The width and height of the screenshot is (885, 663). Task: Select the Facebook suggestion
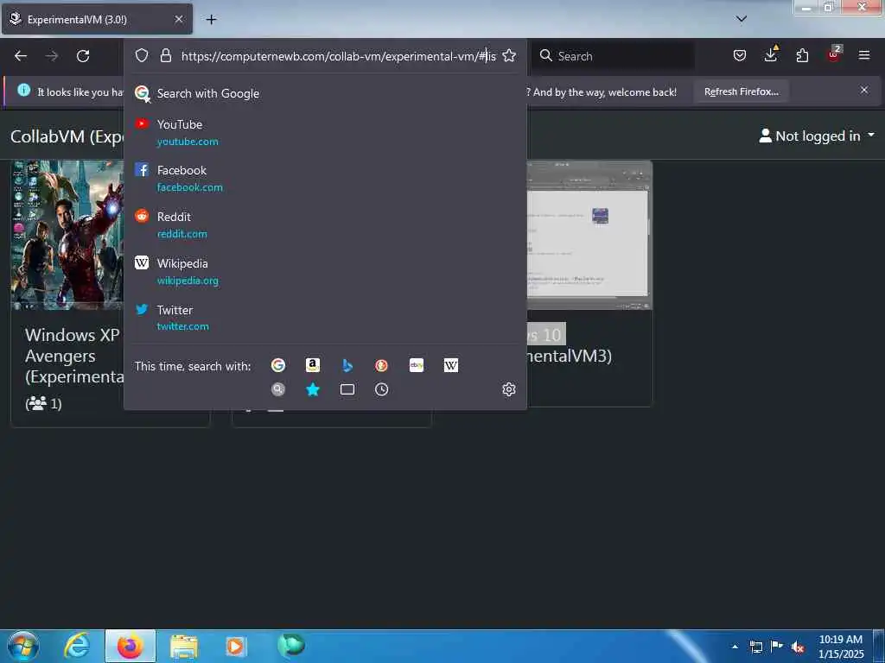pos(325,178)
